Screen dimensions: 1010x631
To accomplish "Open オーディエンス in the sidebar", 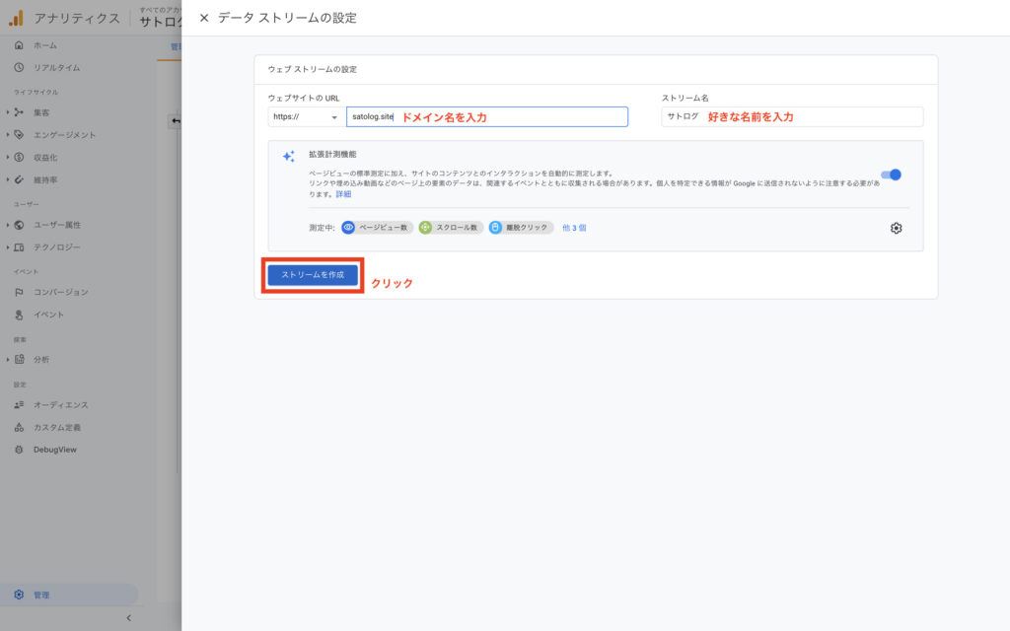I will (x=60, y=405).
